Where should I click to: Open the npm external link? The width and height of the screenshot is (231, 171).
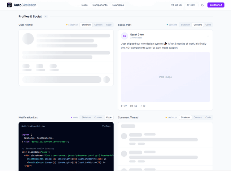tap(191, 5)
